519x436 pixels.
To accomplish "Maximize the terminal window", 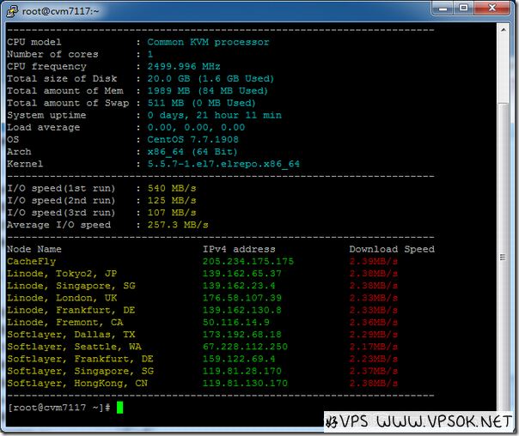I will click(x=464, y=9).
